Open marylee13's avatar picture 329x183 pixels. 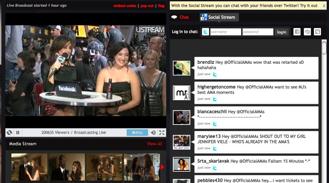(182, 142)
